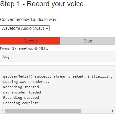
Task: Click the 'Recording stopped' log entry
Action: tap(21, 98)
